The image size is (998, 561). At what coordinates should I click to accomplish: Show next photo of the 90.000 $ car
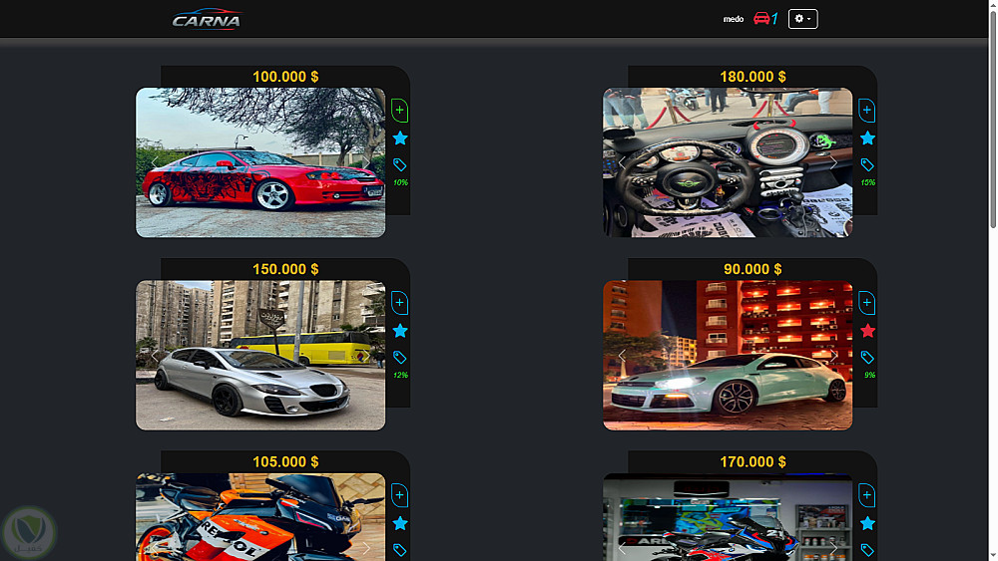point(833,356)
